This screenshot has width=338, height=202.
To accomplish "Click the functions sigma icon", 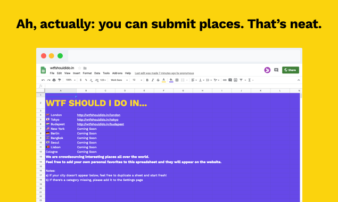I will pyautogui.click(x=250, y=80).
